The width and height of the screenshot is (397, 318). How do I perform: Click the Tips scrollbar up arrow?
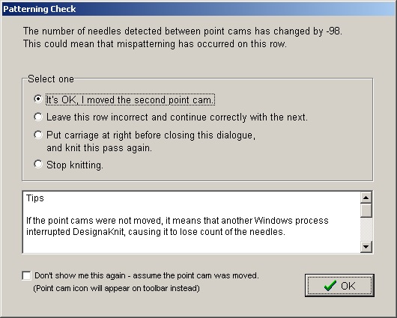[x=366, y=198]
